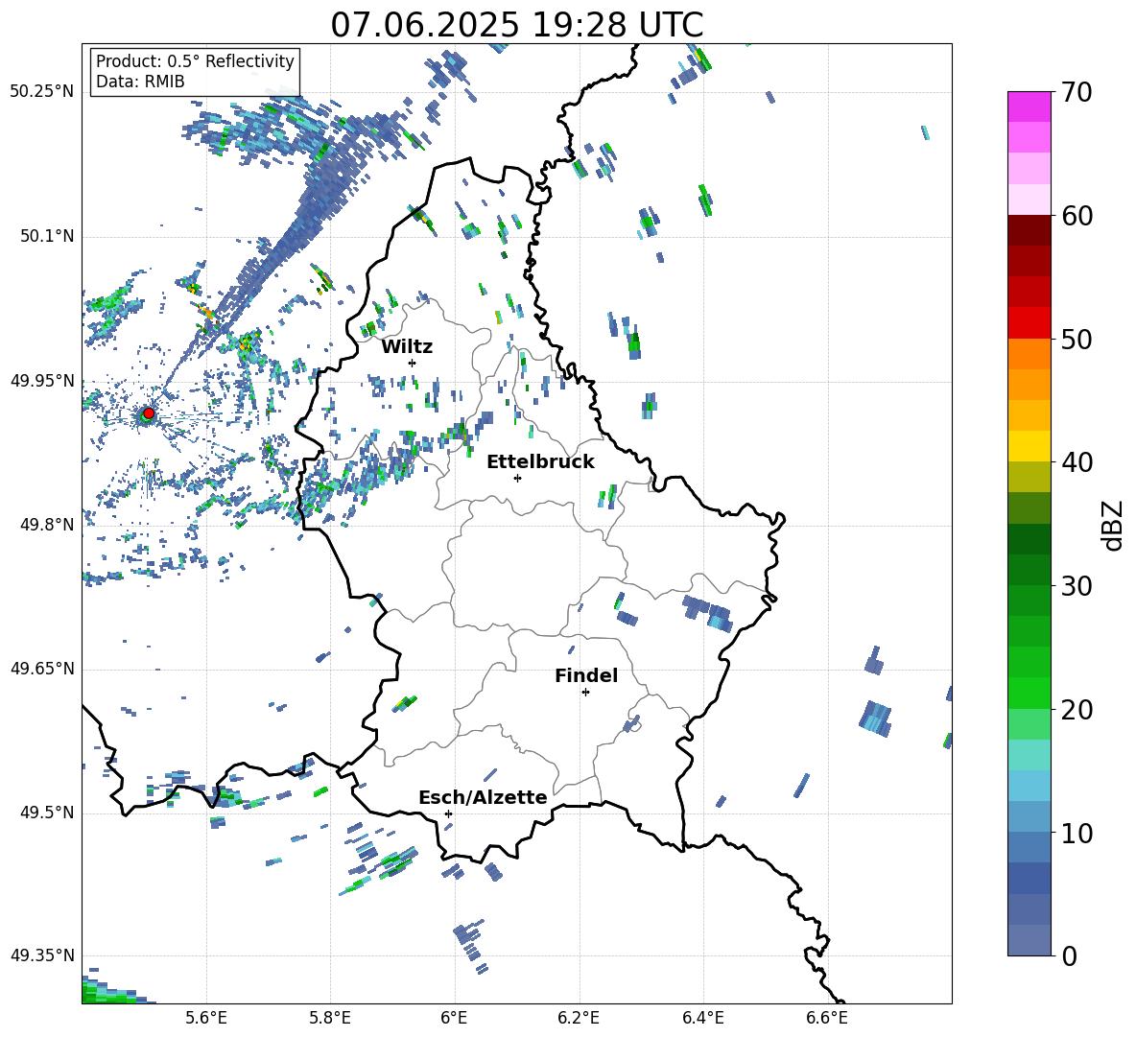Click the Esch/Alzette city label
The height and width of the screenshot is (1037, 1136).
coord(484,797)
